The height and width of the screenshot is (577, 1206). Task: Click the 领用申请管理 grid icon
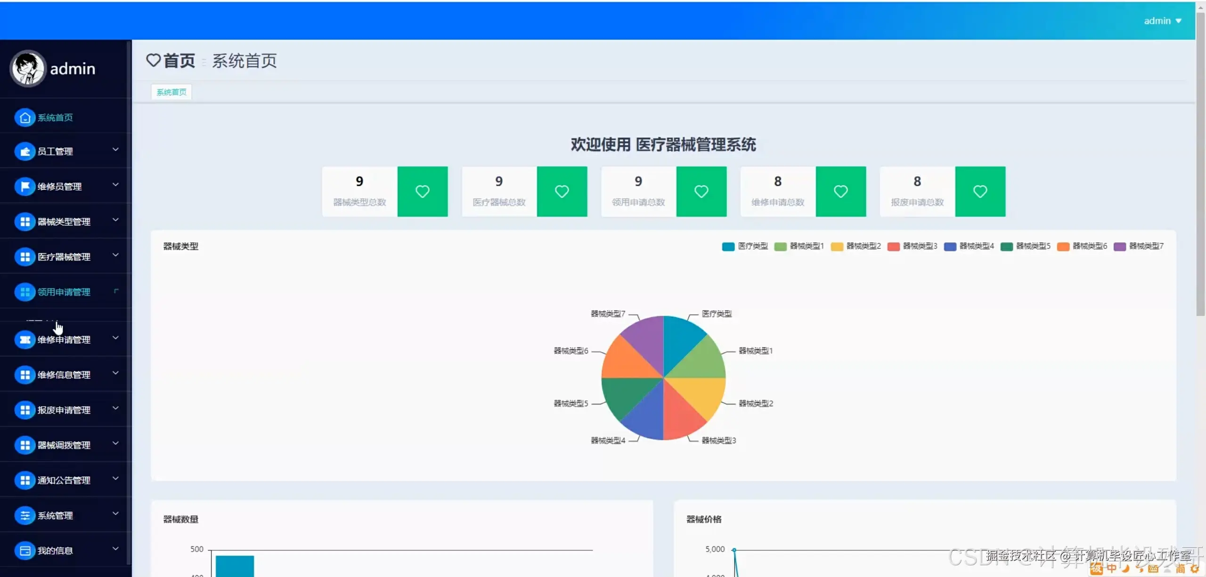(x=25, y=292)
